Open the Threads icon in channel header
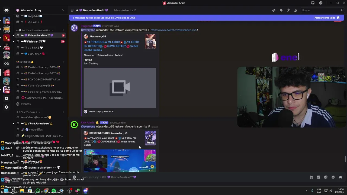The width and height of the screenshot is (347, 195). 274,10
